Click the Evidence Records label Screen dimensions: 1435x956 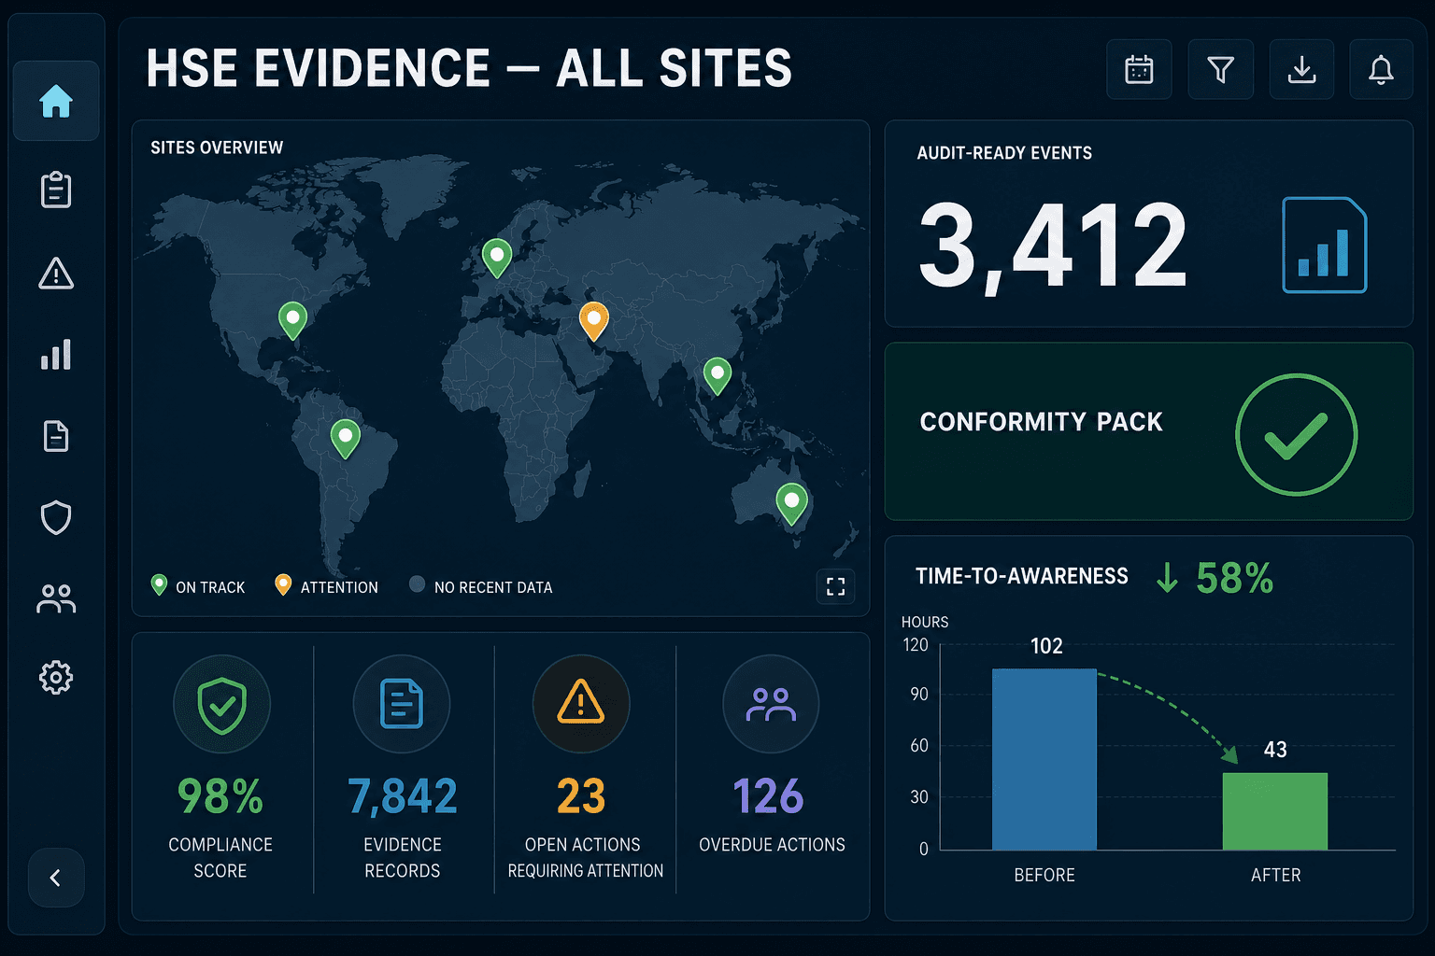(x=402, y=857)
